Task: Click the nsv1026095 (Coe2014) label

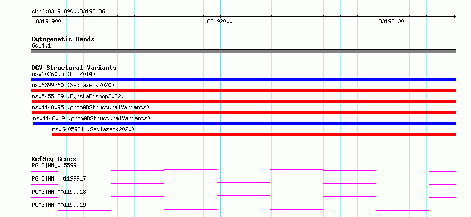Action: (x=63, y=74)
